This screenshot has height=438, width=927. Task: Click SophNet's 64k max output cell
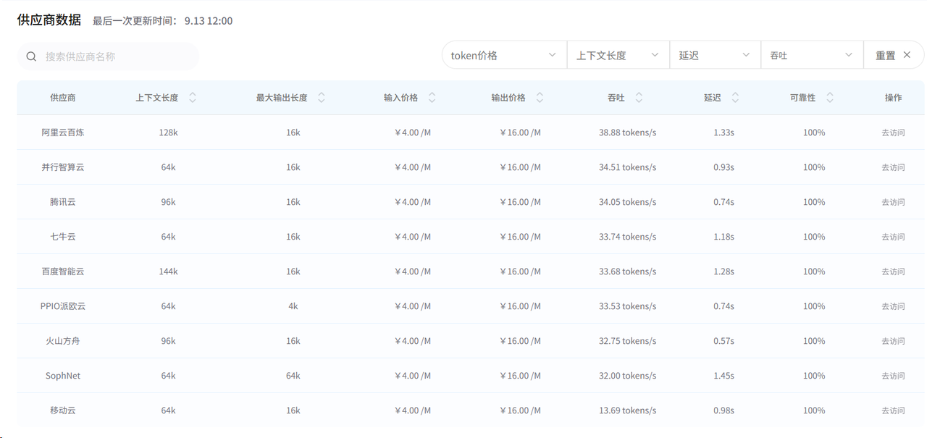coord(293,376)
